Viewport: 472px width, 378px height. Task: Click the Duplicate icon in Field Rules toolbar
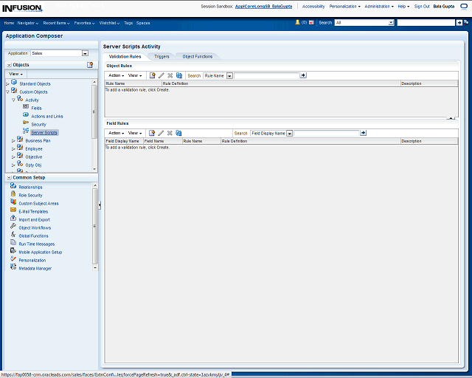tap(178, 133)
